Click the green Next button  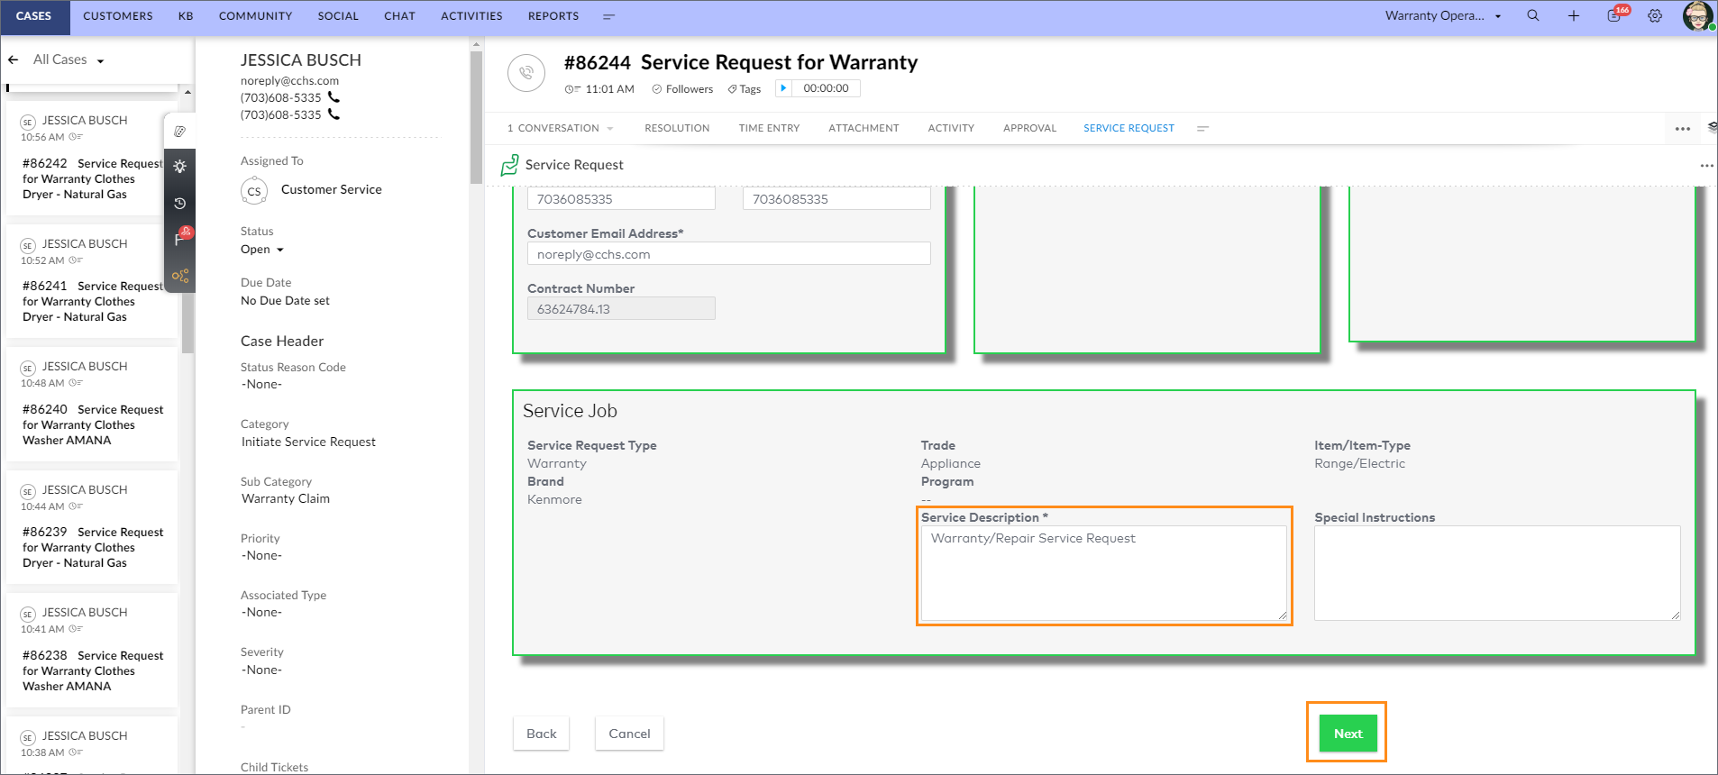point(1348,734)
